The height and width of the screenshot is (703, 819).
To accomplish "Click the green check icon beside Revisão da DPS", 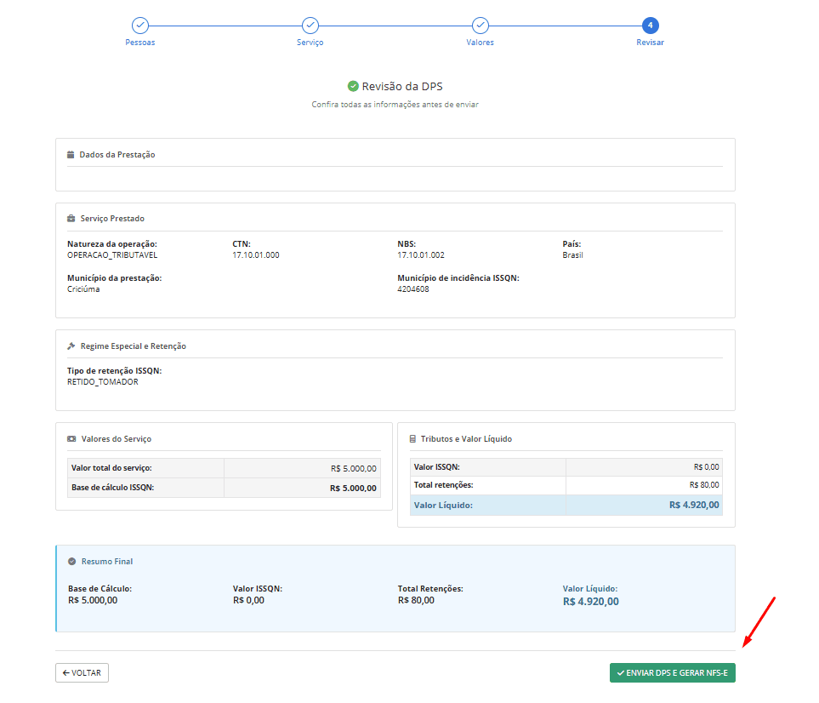I will (353, 86).
